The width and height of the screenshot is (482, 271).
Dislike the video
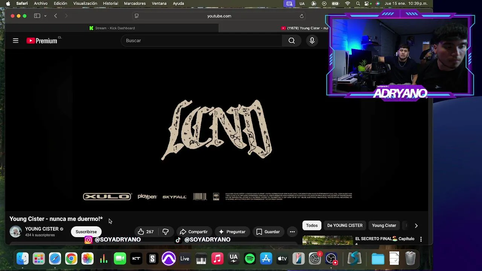[165, 232]
